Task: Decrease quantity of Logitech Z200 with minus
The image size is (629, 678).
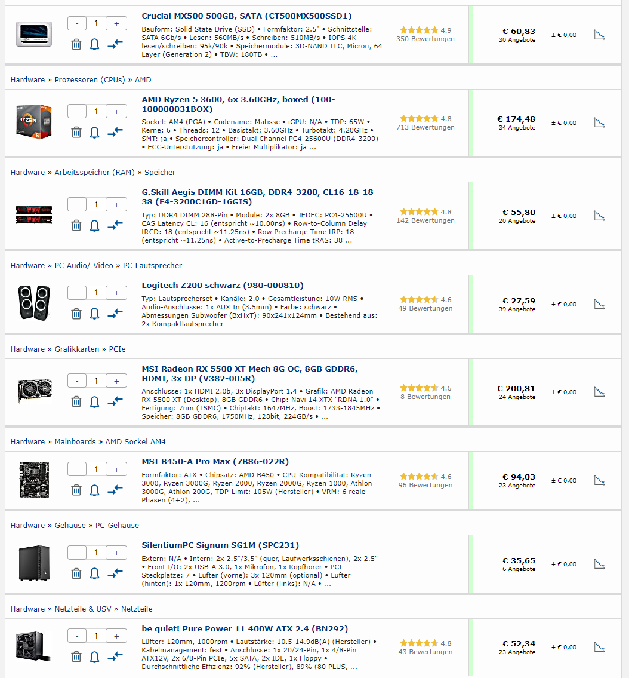Action: (x=77, y=293)
